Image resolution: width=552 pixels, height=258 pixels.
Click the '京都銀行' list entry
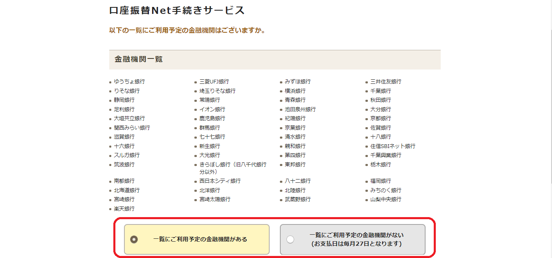[x=381, y=119]
